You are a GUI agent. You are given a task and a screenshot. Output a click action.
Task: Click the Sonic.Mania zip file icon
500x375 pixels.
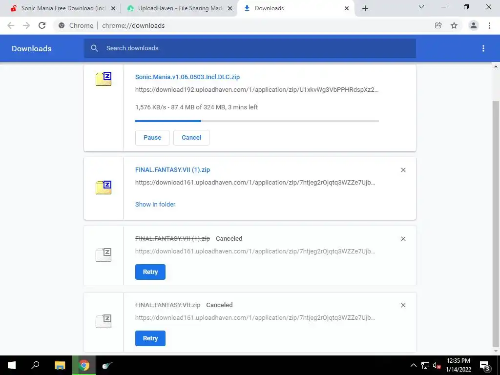point(104,79)
